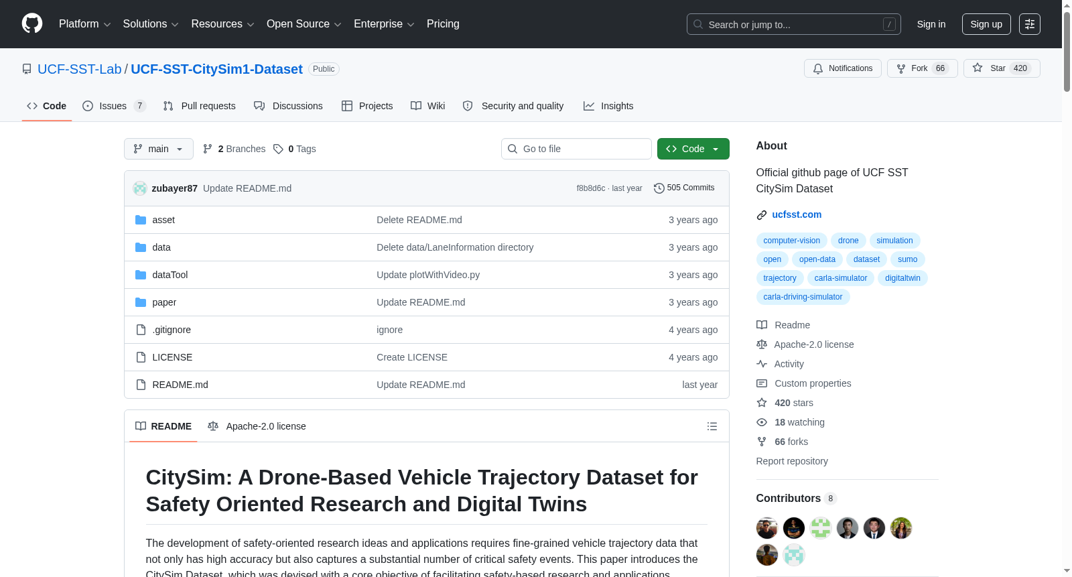This screenshot has height=577, width=1072.
Task: Switch to the Discussions tab
Action: point(288,106)
